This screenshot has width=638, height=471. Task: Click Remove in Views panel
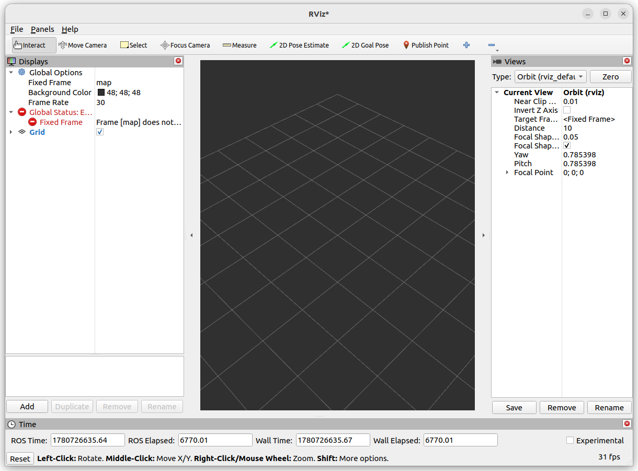pos(562,407)
